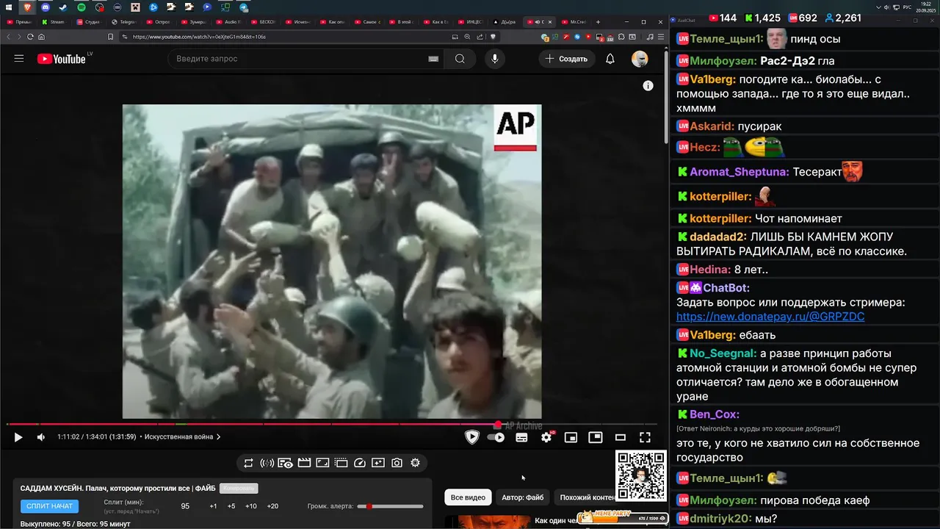Open the 'Создать' create menu
The width and height of the screenshot is (940, 529).
click(x=566, y=59)
